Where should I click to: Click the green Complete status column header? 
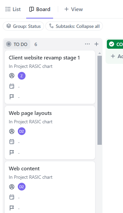(x=115, y=44)
